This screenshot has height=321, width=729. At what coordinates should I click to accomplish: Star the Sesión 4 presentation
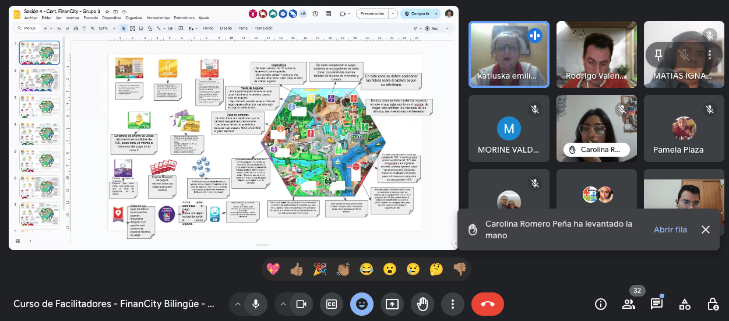point(107,12)
